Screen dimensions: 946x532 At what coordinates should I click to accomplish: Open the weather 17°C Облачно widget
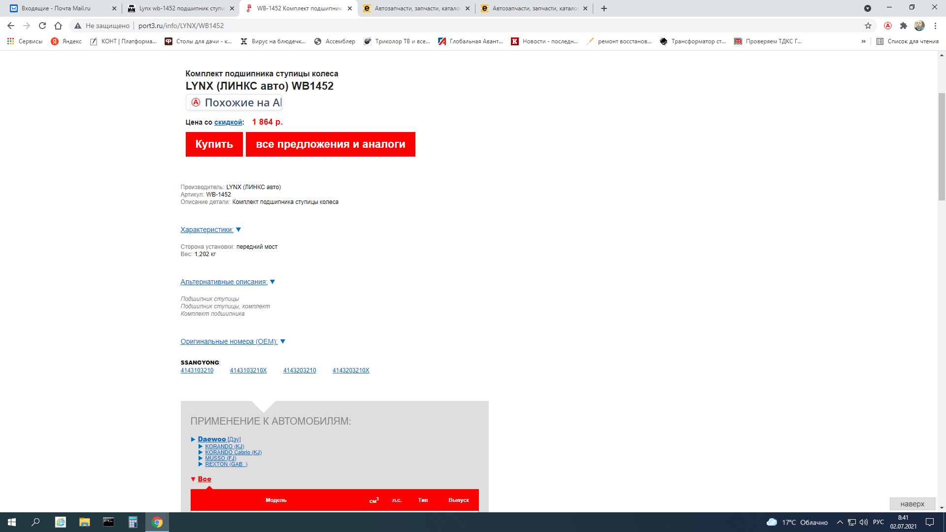tap(797, 522)
